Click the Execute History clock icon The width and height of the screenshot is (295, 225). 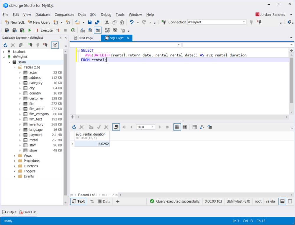(73, 30)
